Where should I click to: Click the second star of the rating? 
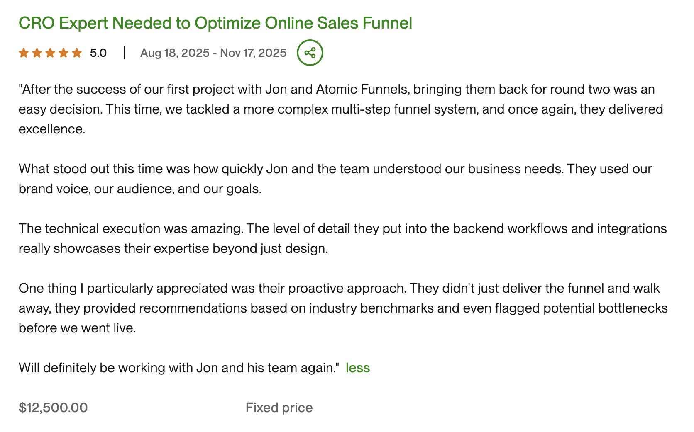coord(37,52)
